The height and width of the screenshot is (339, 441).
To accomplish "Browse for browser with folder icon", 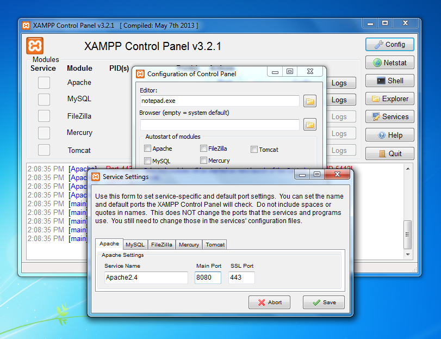I will tap(309, 125).
